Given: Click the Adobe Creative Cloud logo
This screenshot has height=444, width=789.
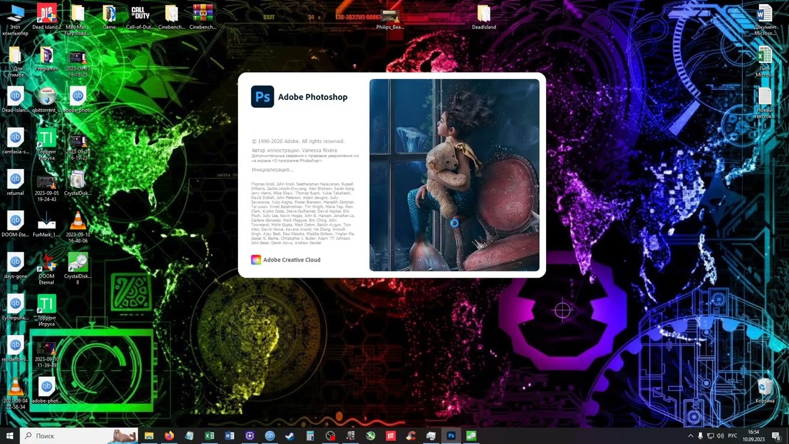Looking at the screenshot, I should tap(256, 260).
